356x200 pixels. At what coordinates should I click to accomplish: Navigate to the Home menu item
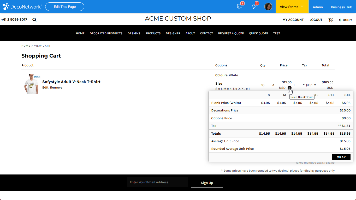pyautogui.click(x=80, y=33)
